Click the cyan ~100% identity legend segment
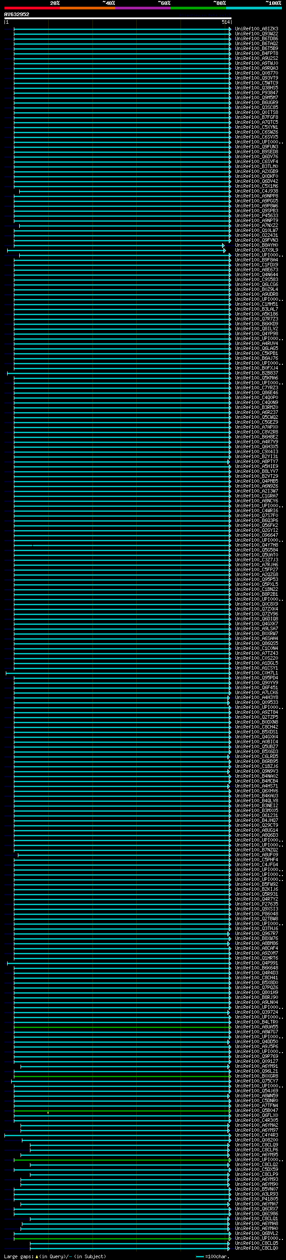 pyautogui.click(x=254, y=8)
